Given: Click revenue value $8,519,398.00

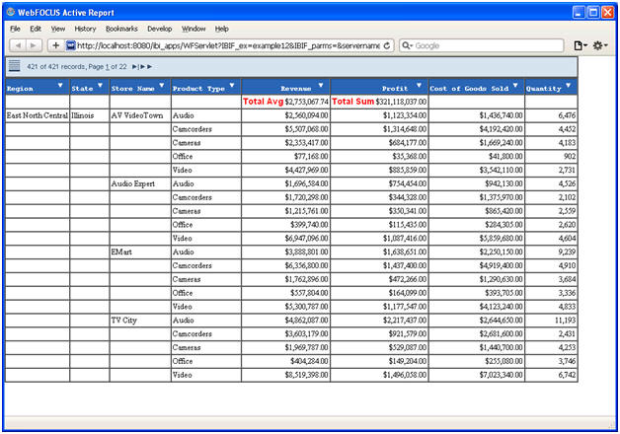Looking at the screenshot, I should (x=306, y=375).
